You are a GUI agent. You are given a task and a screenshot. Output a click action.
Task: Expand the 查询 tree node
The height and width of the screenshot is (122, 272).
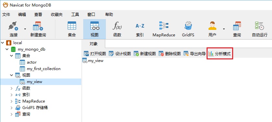(x=11, y=114)
